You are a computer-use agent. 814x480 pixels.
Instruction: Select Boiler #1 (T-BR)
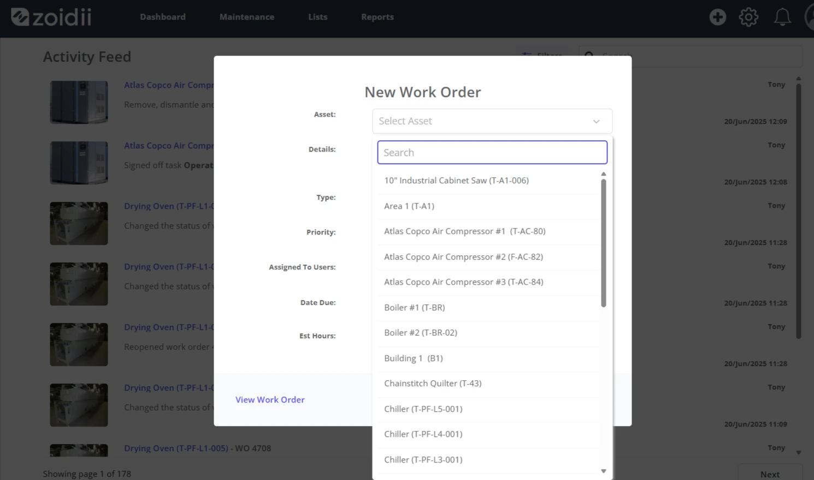coord(488,308)
